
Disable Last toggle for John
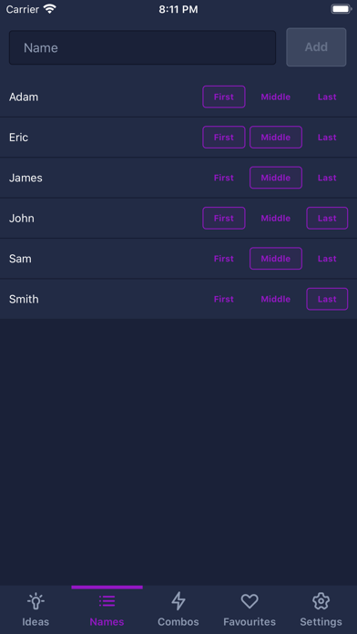327,218
